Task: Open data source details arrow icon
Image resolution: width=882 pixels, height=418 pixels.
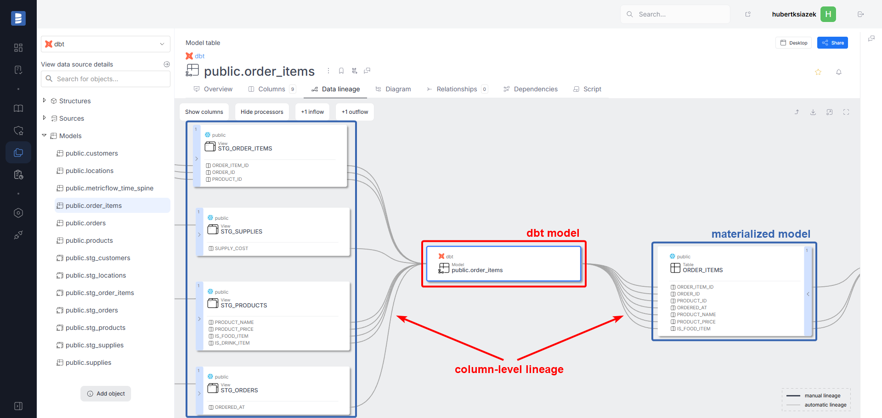Action: pos(167,64)
